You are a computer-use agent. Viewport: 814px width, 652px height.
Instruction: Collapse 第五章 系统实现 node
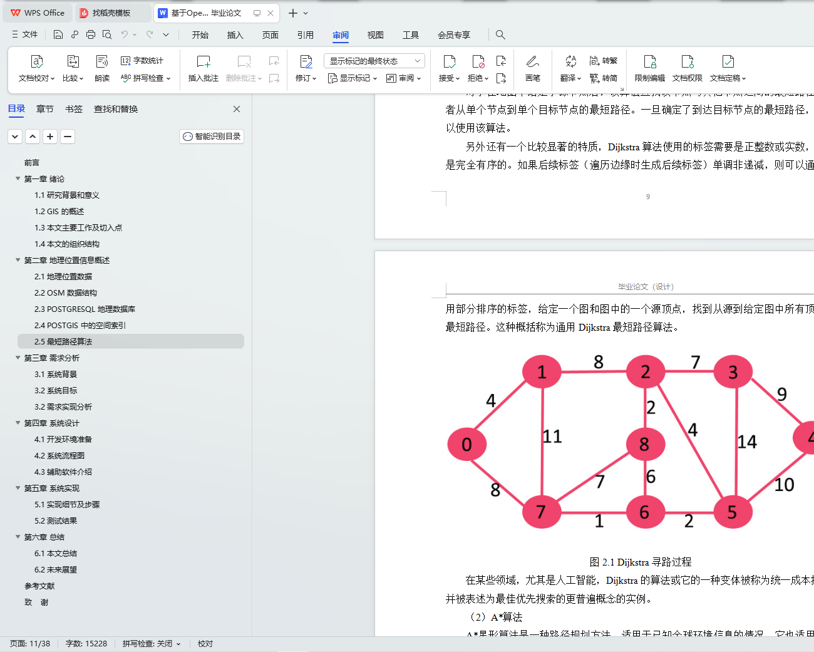18,489
